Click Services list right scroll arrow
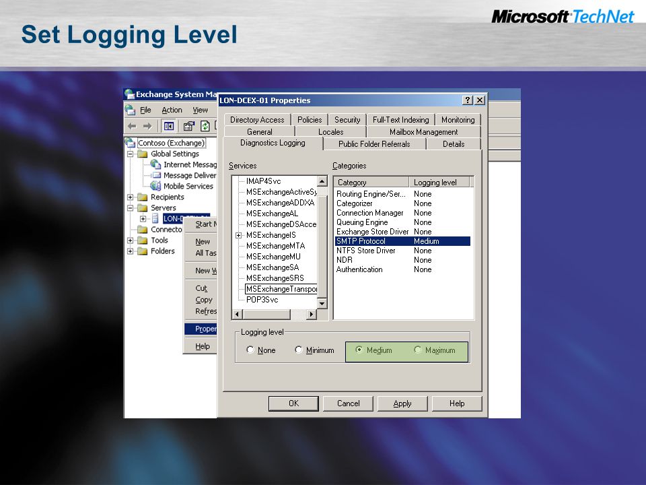Screen dimensions: 646x485 312,315
